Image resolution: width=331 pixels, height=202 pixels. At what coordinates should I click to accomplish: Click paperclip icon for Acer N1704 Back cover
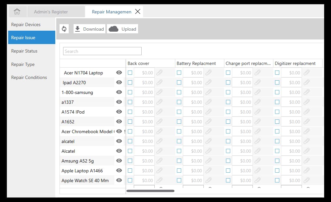159,73
